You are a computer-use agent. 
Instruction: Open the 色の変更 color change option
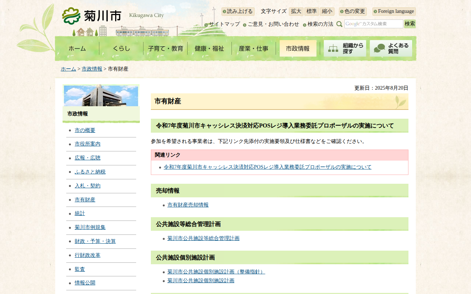(353, 11)
